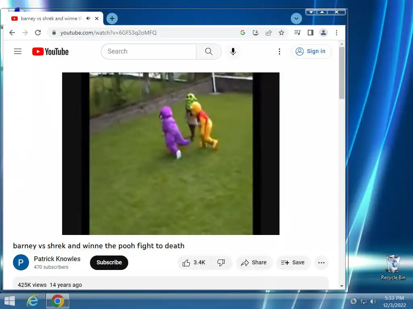Open network status tray icon

363,301
